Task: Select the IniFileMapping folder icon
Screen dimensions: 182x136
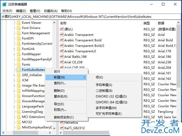Action: pos(19,91)
